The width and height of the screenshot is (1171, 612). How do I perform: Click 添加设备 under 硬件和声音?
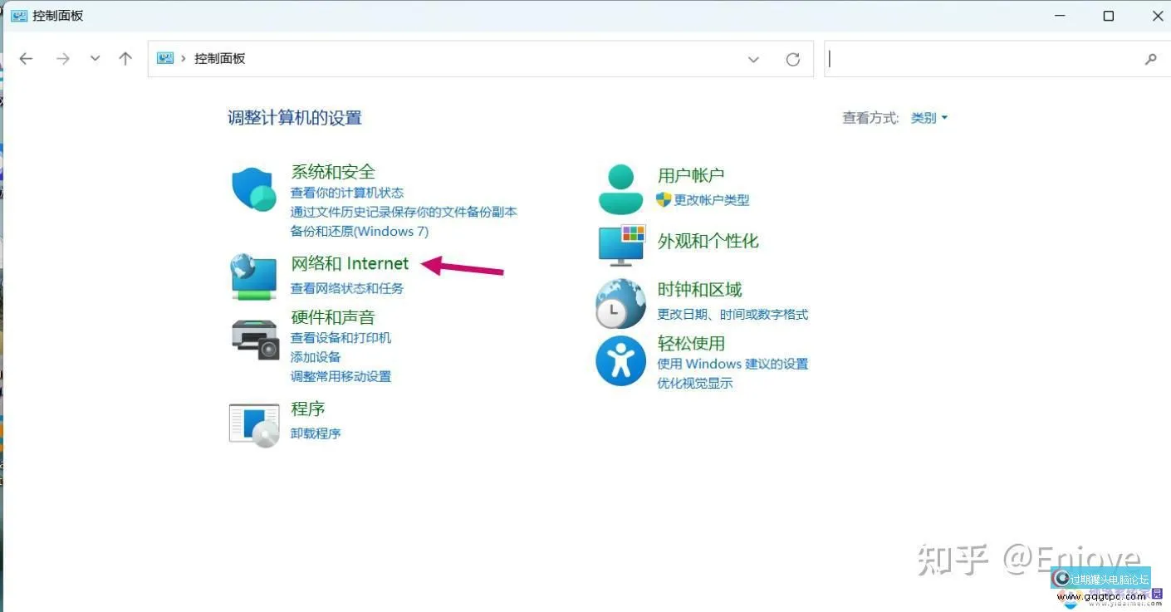pyautogui.click(x=315, y=356)
